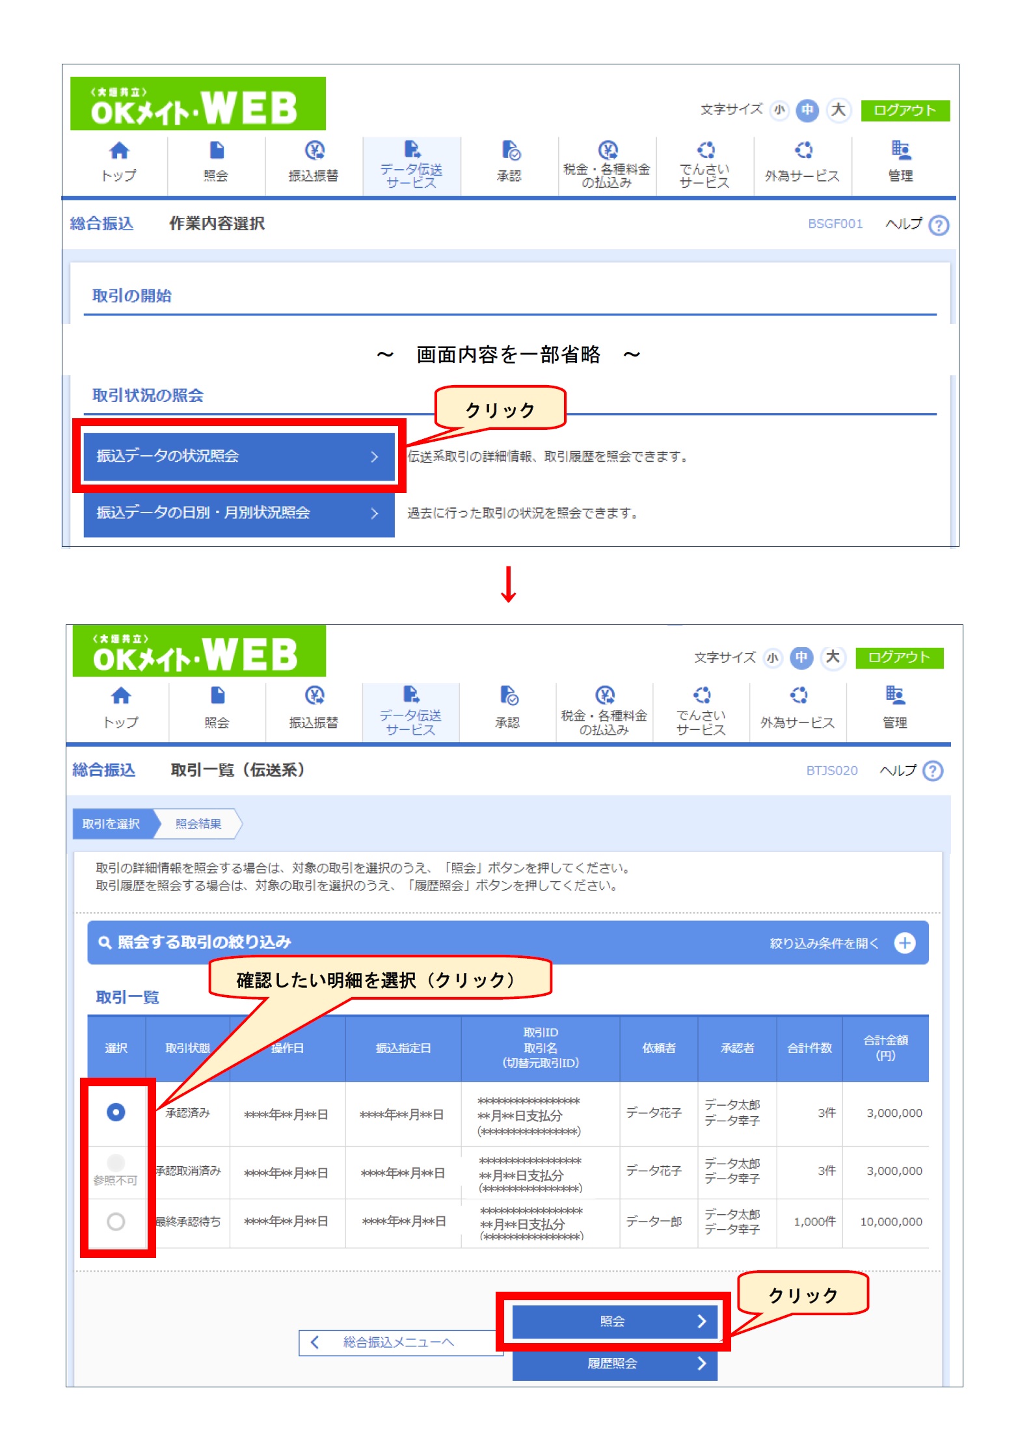Image resolution: width=1018 pixels, height=1440 pixels.
Task: Open 振込振替 yen icon in top navigation
Action: click(314, 151)
